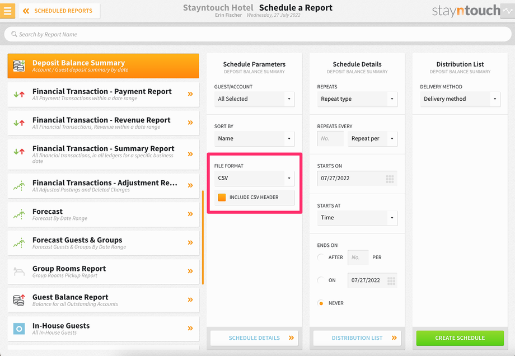The image size is (515, 356).
Task: Click the chevron arrow on Forecast row
Action: click(x=190, y=214)
